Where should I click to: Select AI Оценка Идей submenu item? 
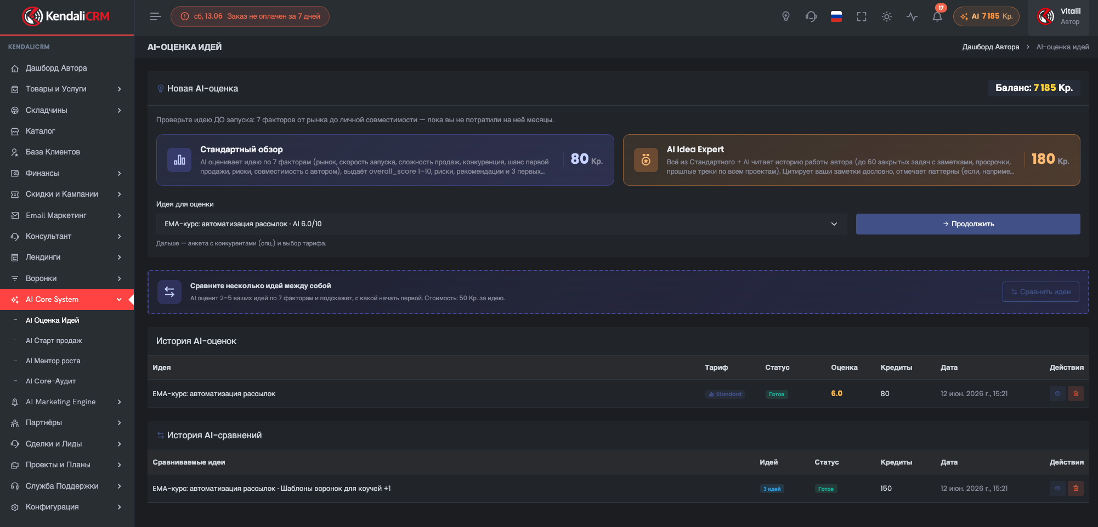pyautogui.click(x=52, y=320)
